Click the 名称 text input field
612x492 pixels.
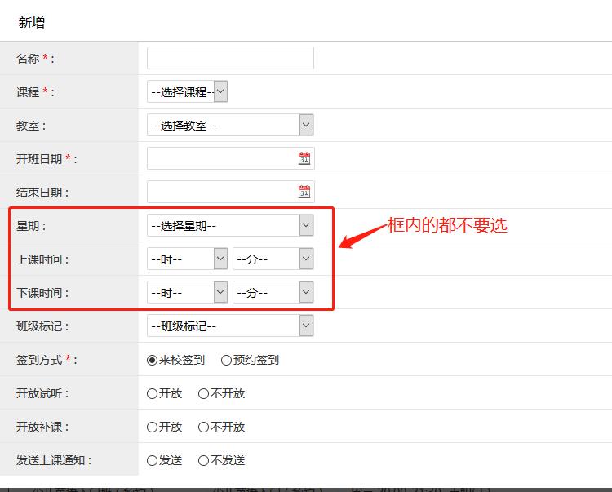click(x=230, y=58)
